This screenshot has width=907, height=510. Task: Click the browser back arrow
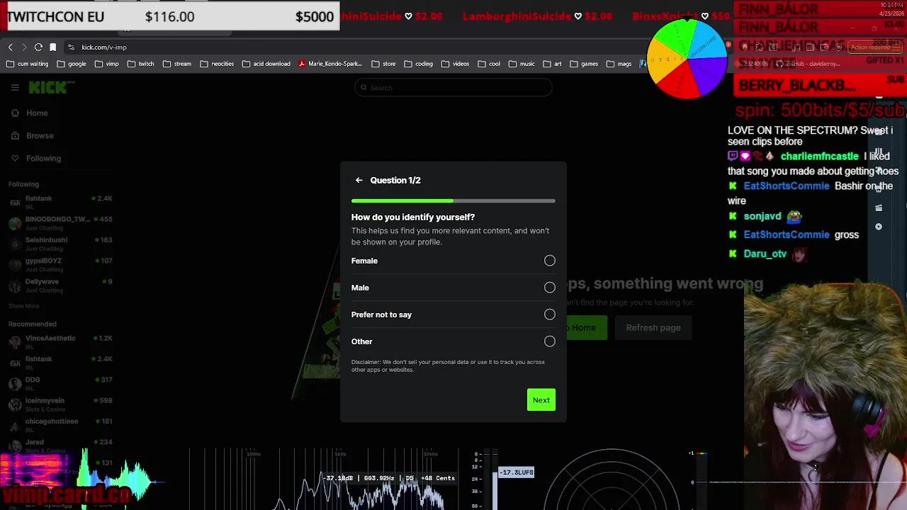[x=11, y=47]
